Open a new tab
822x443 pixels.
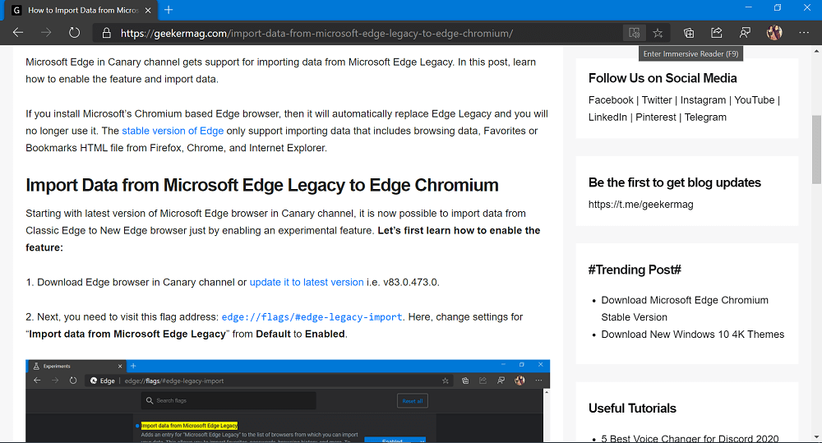(169, 10)
